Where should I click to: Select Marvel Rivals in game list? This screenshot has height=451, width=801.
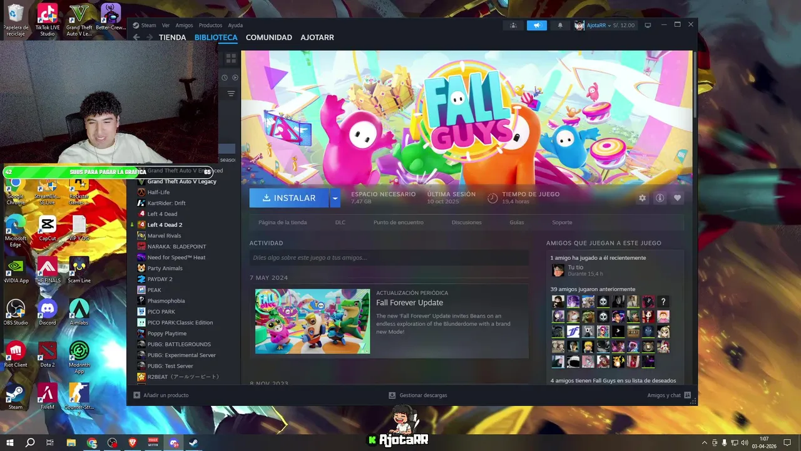(164, 236)
